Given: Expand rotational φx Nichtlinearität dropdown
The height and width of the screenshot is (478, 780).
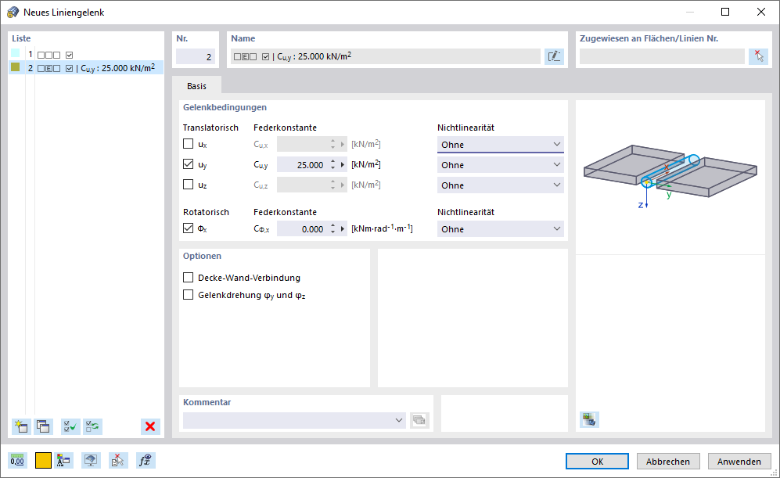Looking at the screenshot, I should click(500, 229).
